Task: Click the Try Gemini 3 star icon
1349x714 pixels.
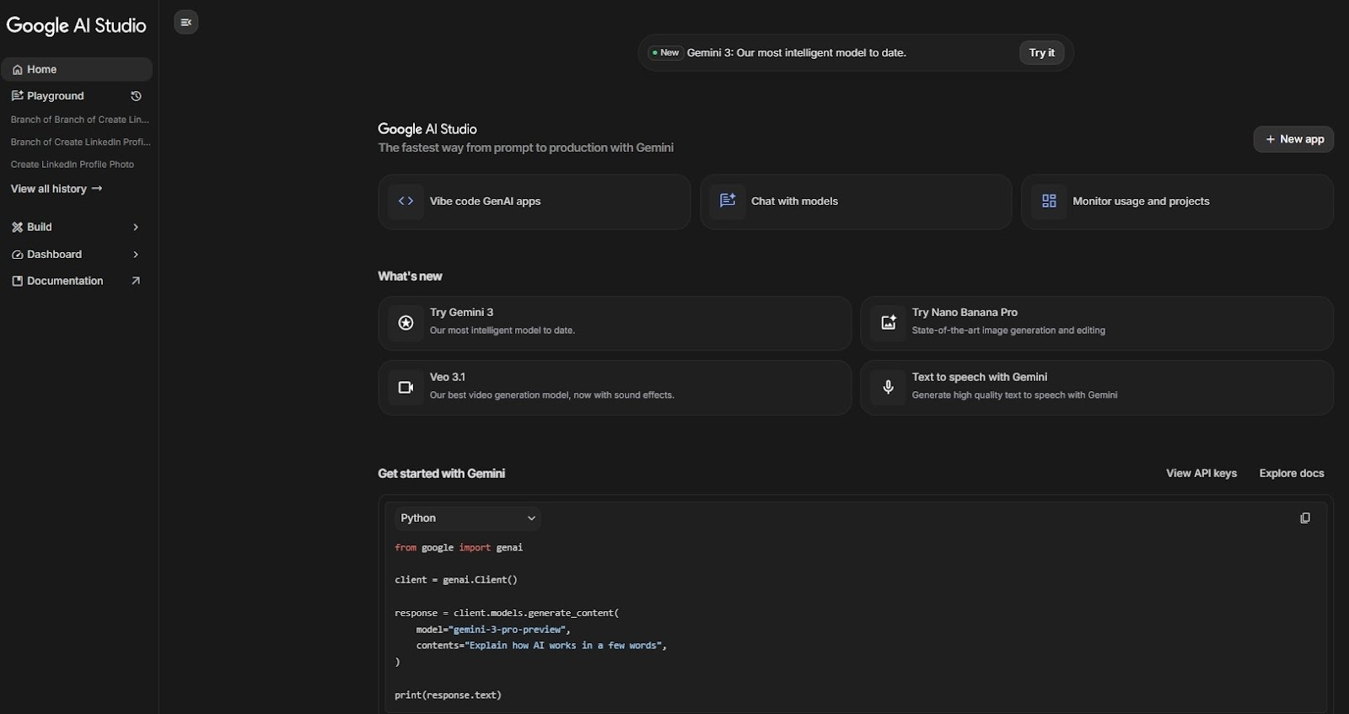Action: [406, 323]
